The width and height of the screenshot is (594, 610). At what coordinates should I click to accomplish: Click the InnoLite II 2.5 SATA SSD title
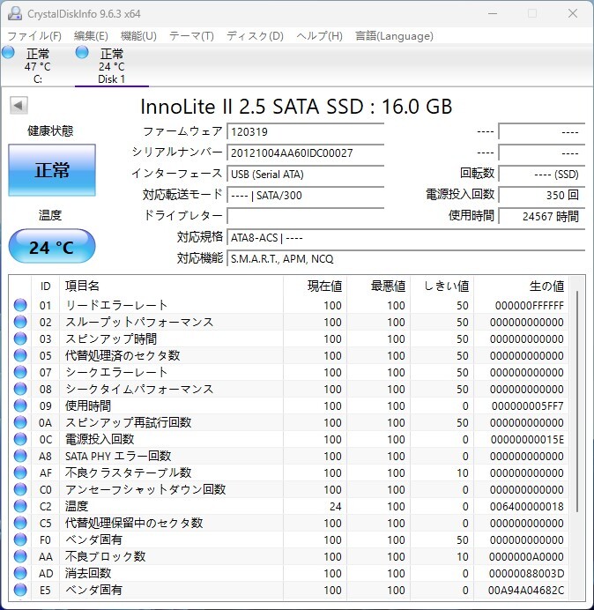296,106
